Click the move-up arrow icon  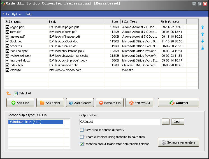pyautogui.click(x=203, y=34)
